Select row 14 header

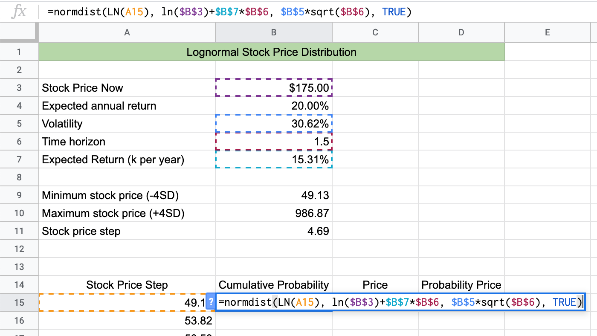pyautogui.click(x=19, y=285)
